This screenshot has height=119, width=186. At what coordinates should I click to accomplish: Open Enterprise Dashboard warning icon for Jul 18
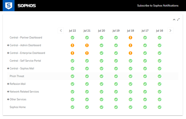130,53
